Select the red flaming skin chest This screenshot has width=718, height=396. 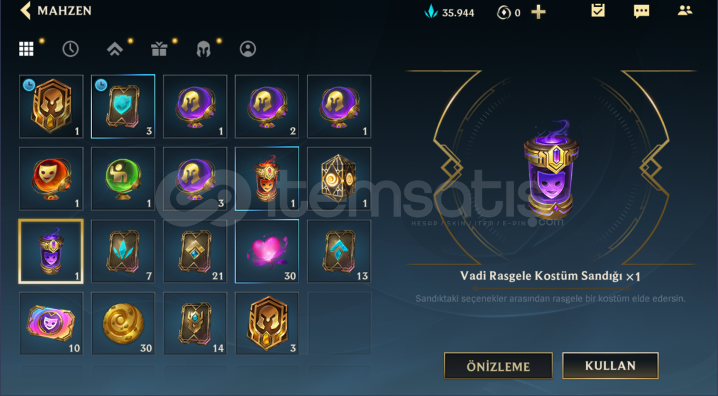tap(267, 179)
